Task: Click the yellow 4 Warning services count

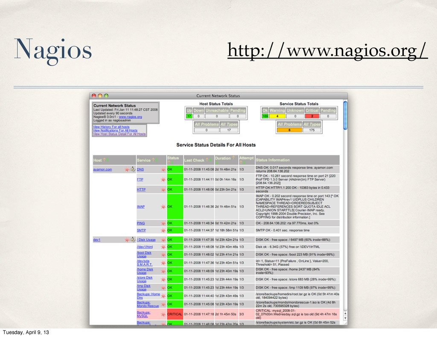Action: tap(277, 116)
